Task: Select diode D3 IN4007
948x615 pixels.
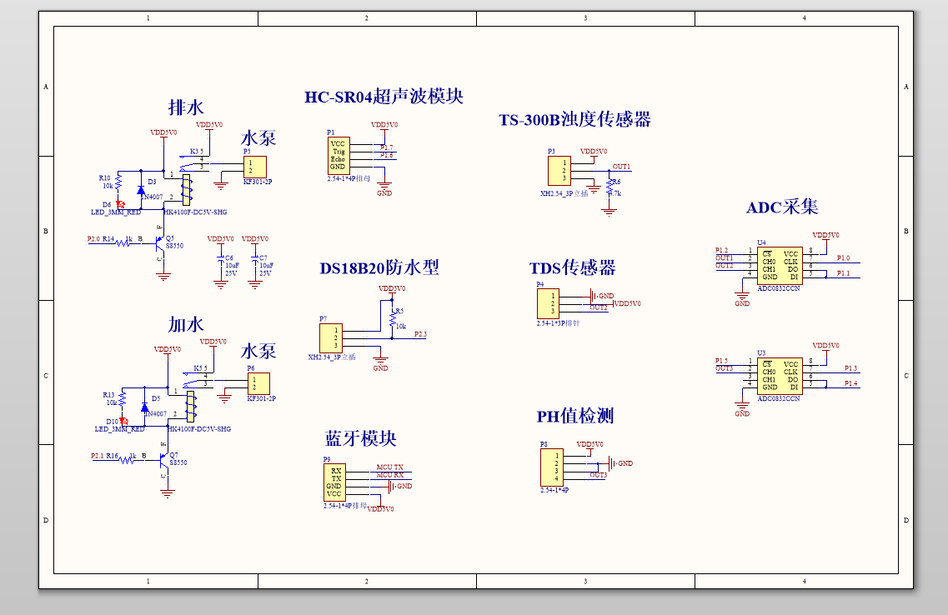Action: [140, 192]
